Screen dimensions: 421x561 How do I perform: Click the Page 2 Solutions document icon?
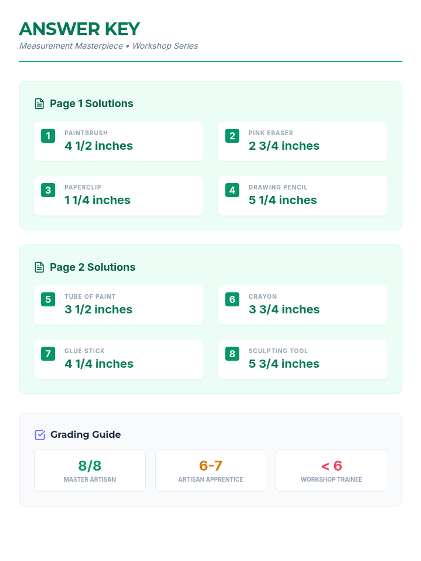39,267
